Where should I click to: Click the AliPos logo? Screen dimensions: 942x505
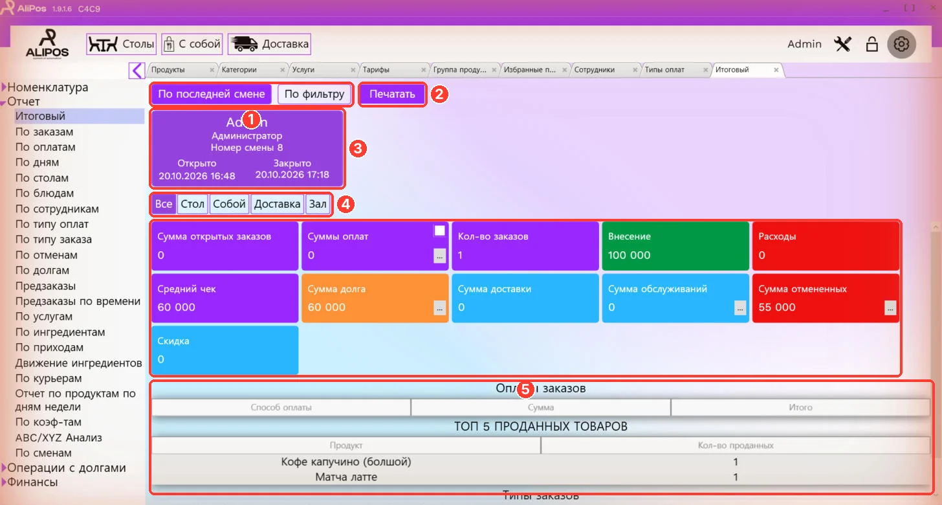[47, 44]
